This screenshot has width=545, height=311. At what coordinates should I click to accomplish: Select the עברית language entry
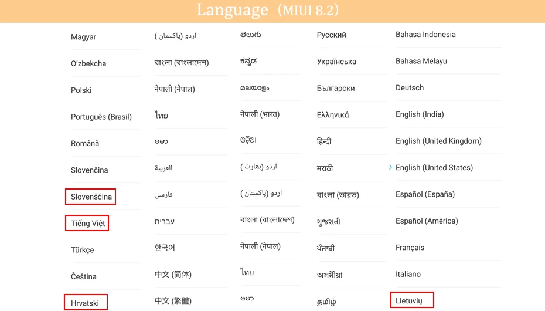click(x=165, y=221)
